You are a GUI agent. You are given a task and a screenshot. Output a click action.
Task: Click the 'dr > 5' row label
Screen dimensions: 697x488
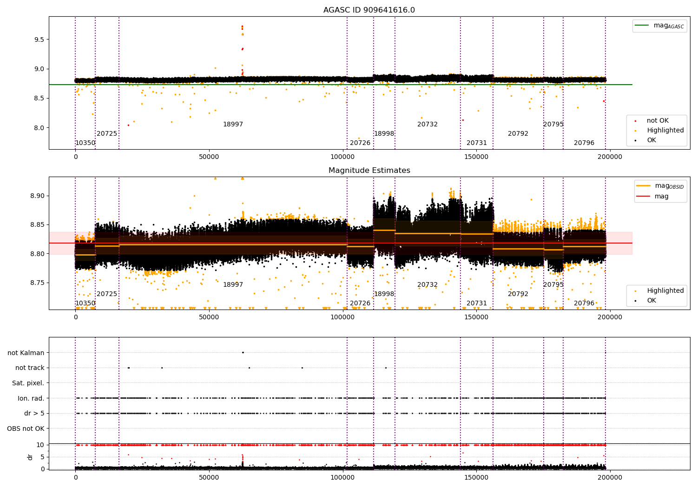tap(34, 414)
